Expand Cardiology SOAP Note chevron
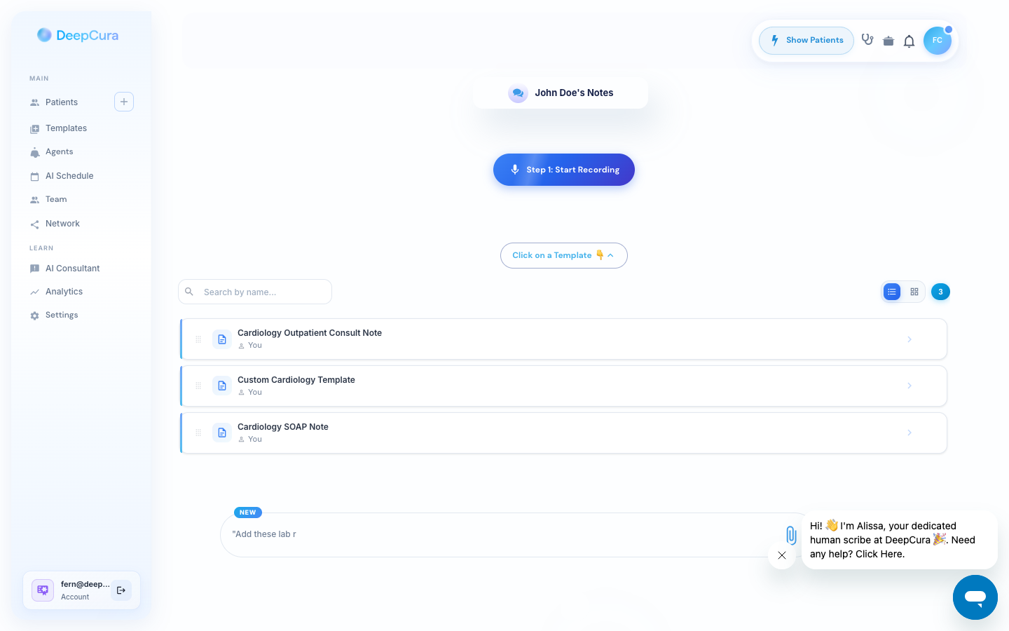The height and width of the screenshot is (631, 1009). [x=910, y=433]
